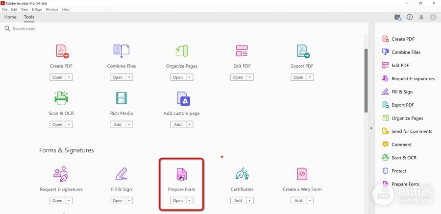The height and width of the screenshot is (214, 441).
Task: Open the Scan & OCR icon in the tools grid
Action: [x=61, y=98]
